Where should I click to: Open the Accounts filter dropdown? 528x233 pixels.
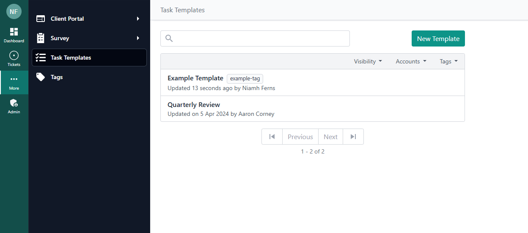coord(411,61)
